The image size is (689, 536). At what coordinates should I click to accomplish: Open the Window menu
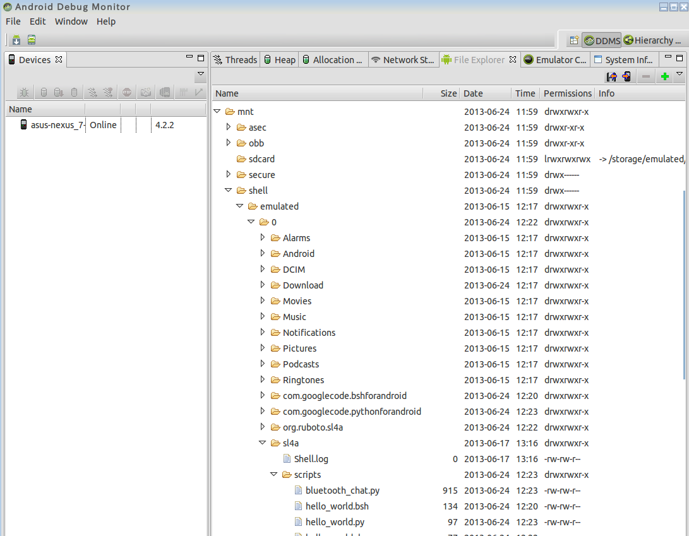71,21
